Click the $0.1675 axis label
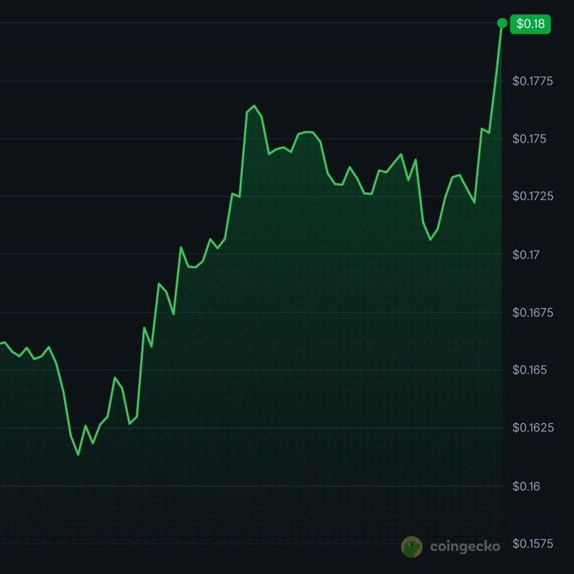 coord(533,312)
